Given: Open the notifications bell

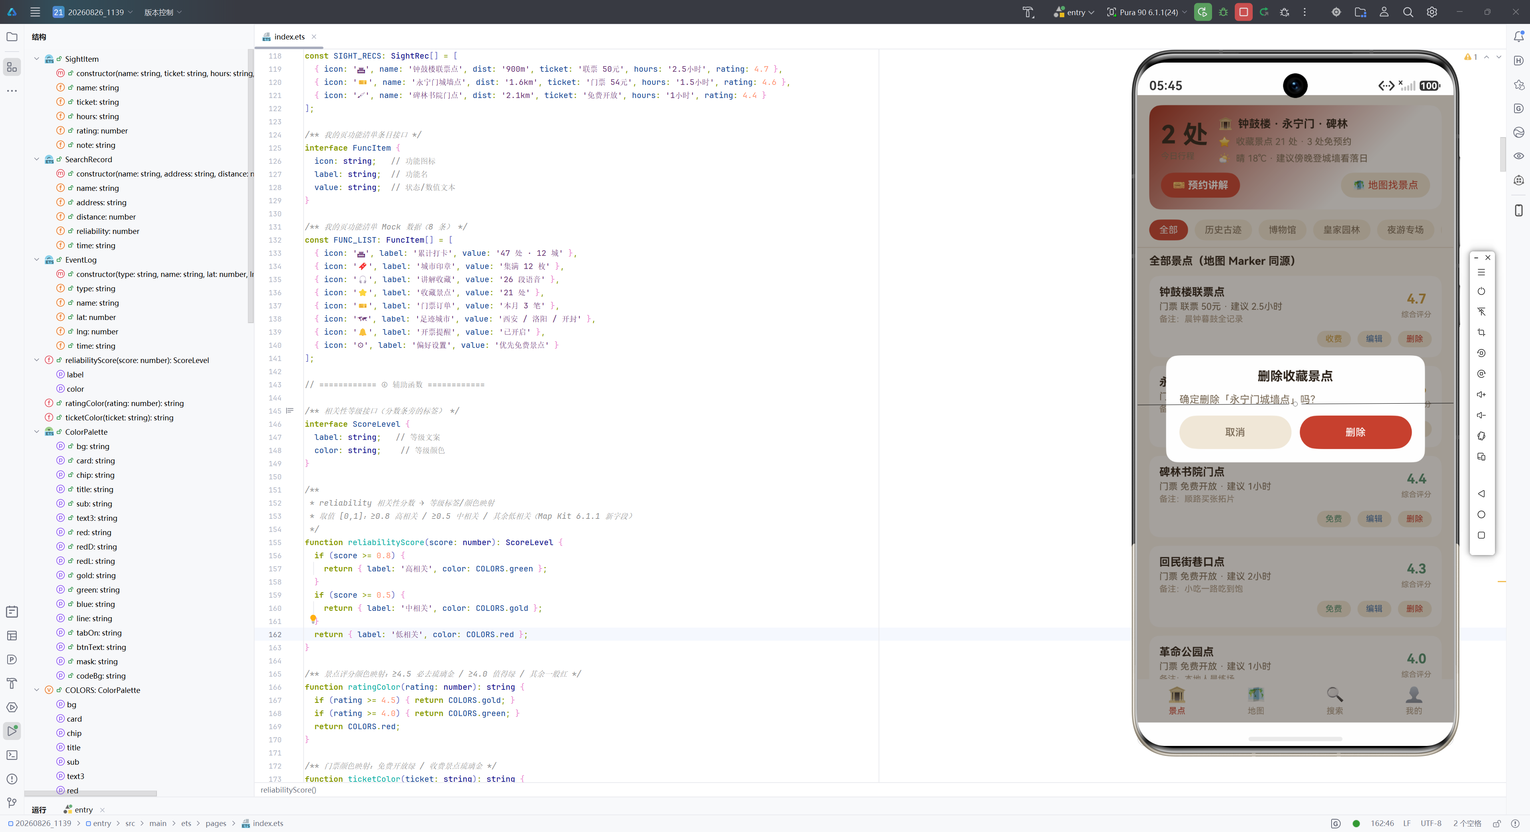Looking at the screenshot, I should 1518,37.
